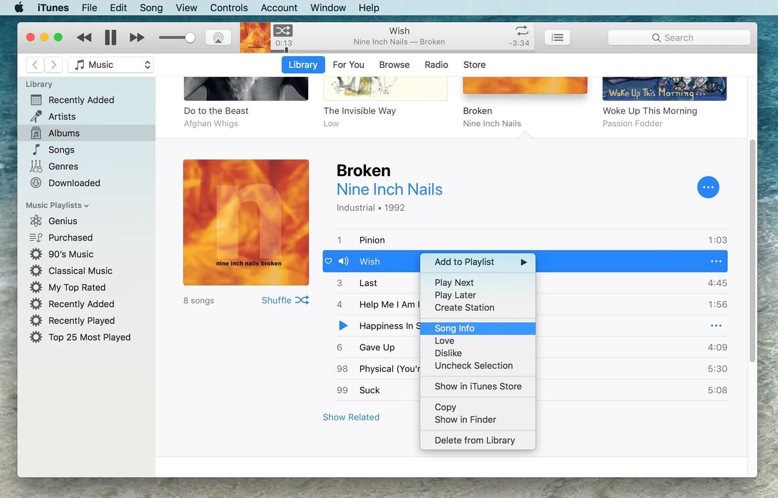Viewport: 778px width, 498px height.
Task: Toggle repeat in the now playing display
Action: coord(522,30)
